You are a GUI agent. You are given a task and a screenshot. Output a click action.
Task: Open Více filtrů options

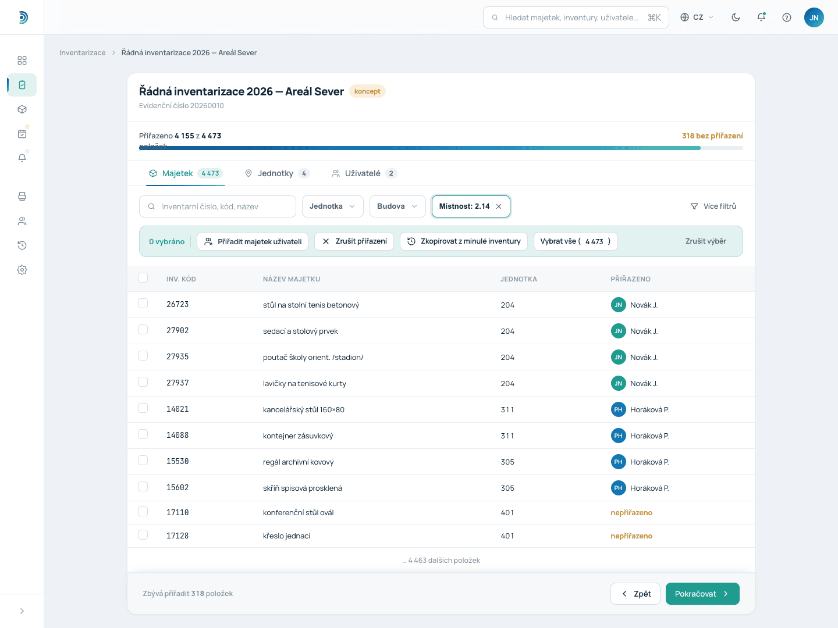coord(713,206)
